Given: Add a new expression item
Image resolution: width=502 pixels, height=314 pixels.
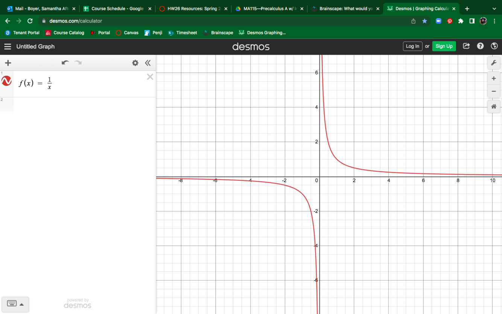Looking at the screenshot, I should 8,63.
